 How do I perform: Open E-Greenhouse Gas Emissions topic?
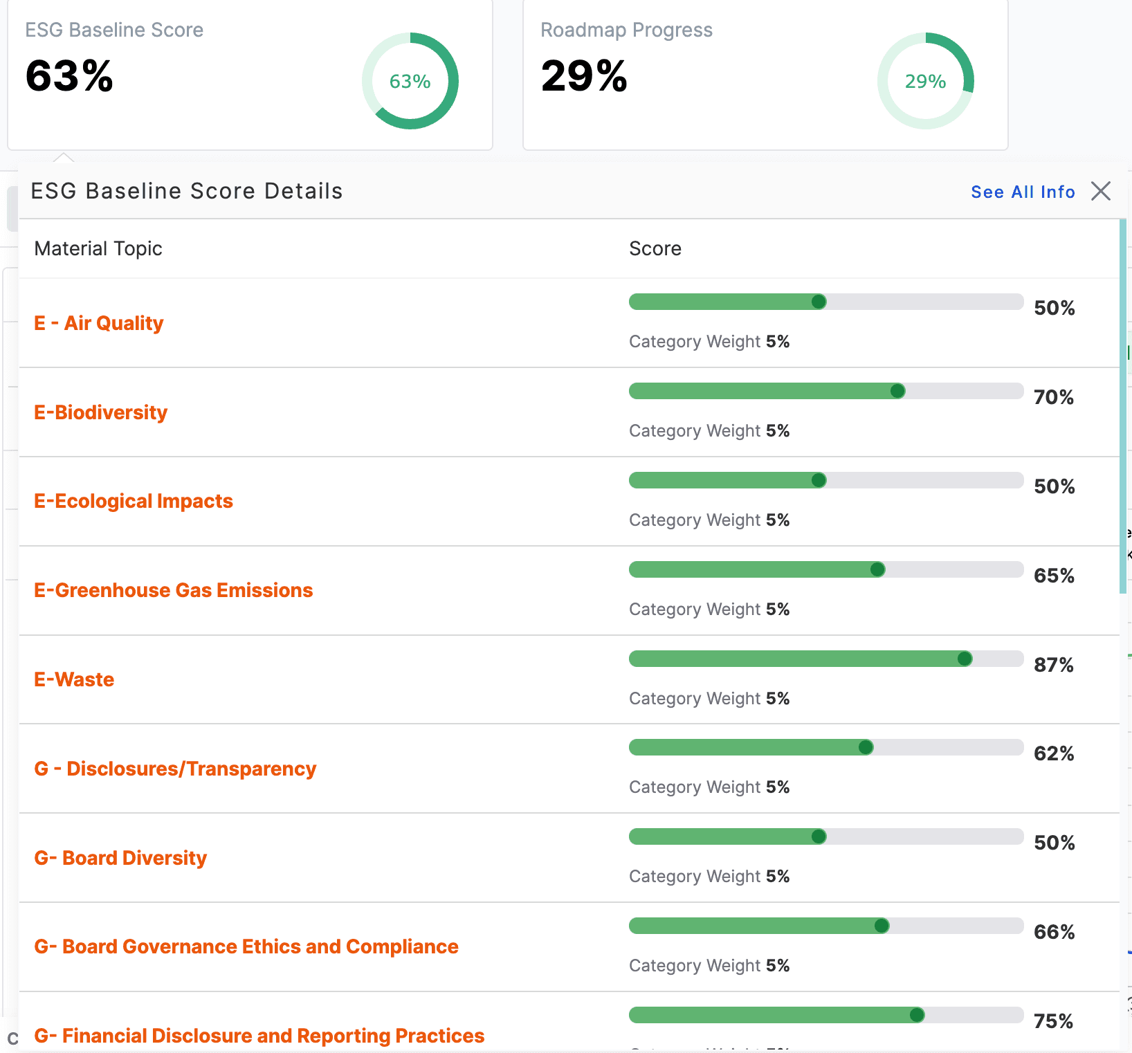tap(174, 590)
